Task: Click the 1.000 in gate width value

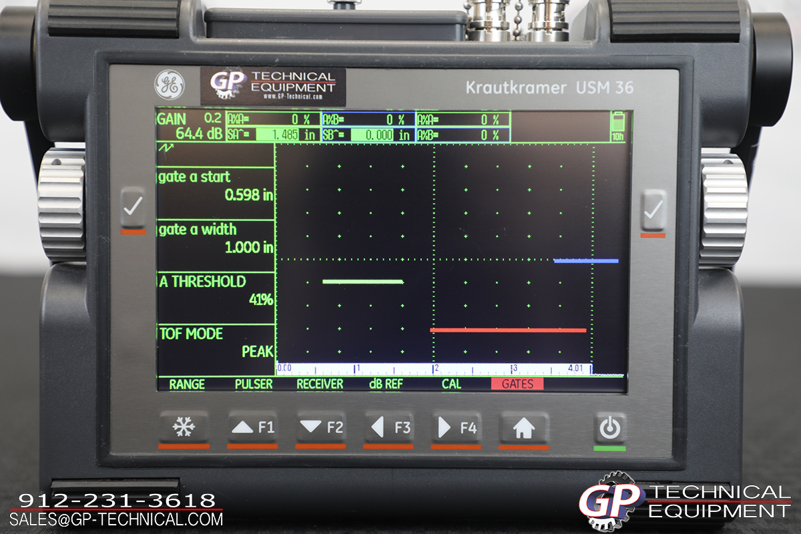Action: pyautogui.click(x=250, y=248)
